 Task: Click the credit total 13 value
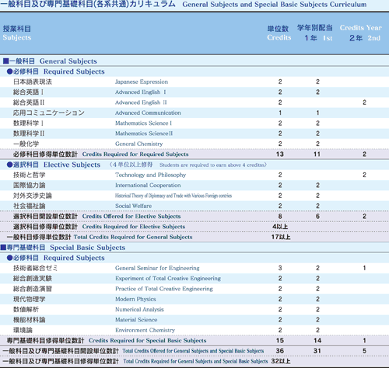(x=280, y=154)
